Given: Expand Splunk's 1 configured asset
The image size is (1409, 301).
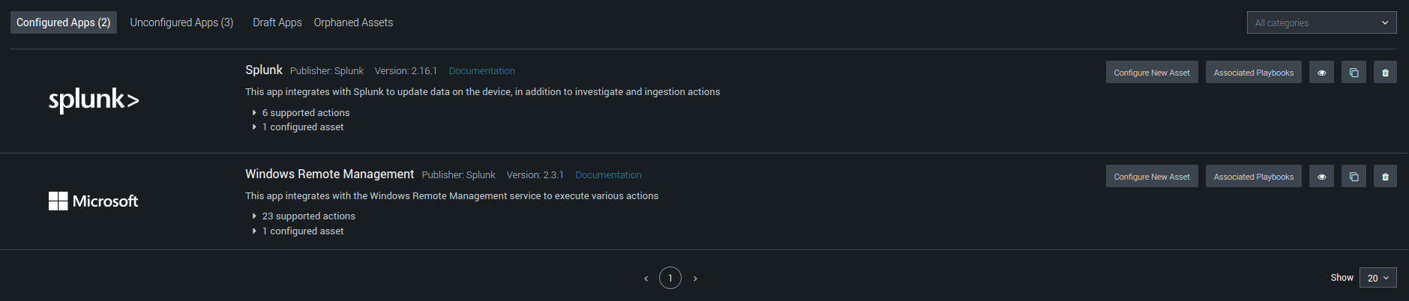Looking at the screenshot, I should click(x=302, y=127).
